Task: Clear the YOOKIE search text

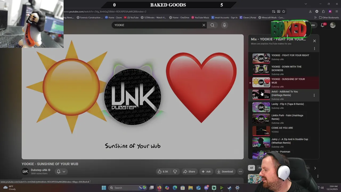Action: click(204, 25)
